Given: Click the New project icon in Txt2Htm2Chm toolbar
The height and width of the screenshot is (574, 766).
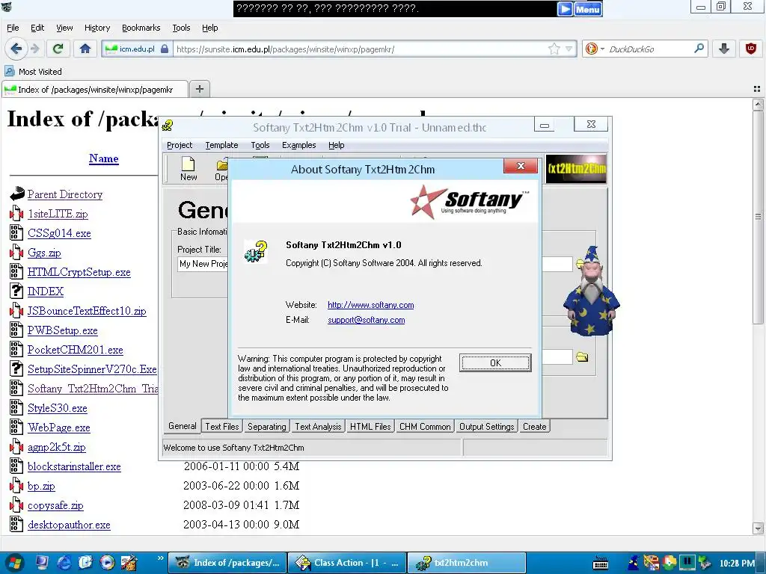Looking at the screenshot, I should point(189,169).
